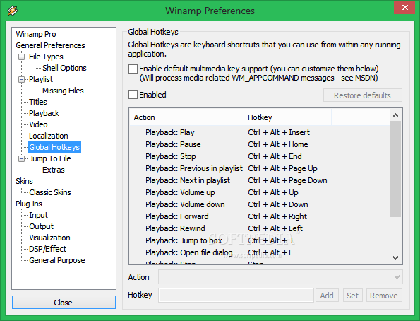
Task: Collapse the File Types tree node
Action: [21, 57]
